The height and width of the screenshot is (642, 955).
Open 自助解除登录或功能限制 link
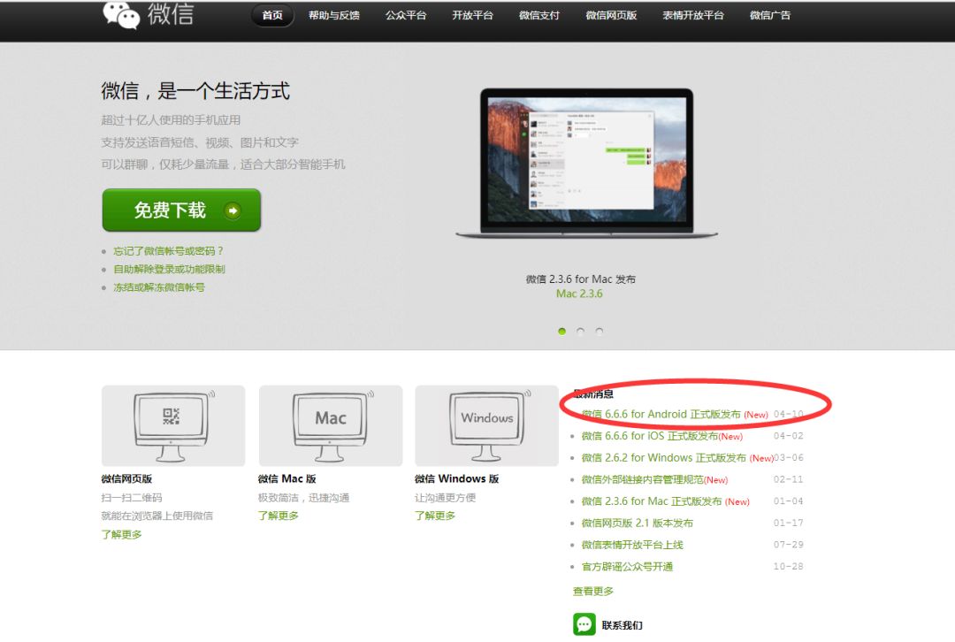[x=169, y=269]
